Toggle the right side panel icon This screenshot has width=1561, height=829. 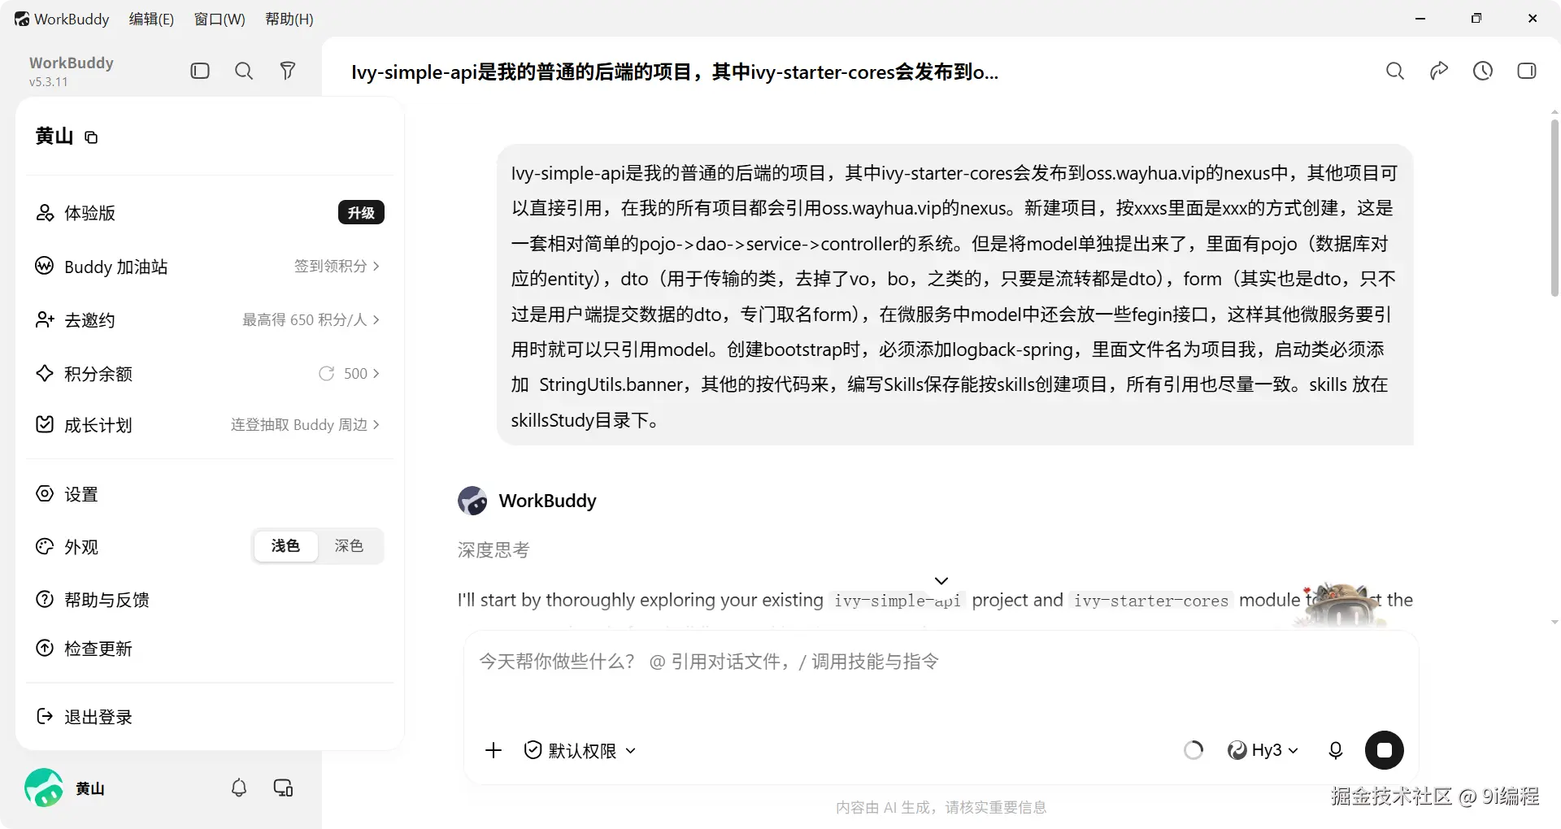click(x=1527, y=71)
